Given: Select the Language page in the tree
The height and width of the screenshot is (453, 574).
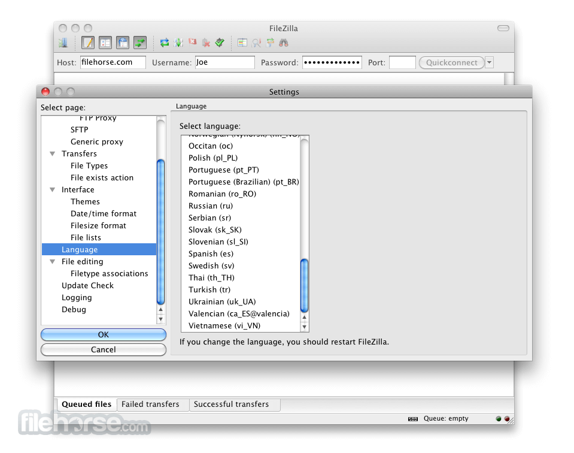Looking at the screenshot, I should [99, 250].
